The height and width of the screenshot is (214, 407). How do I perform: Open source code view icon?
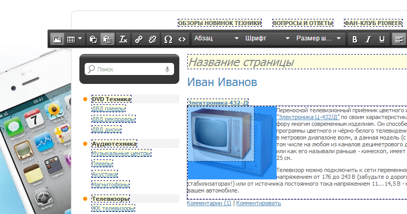pos(182,39)
